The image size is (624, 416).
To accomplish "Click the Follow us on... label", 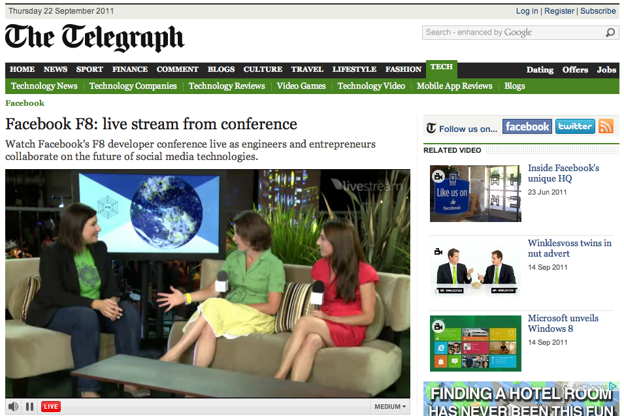I will 468,129.
